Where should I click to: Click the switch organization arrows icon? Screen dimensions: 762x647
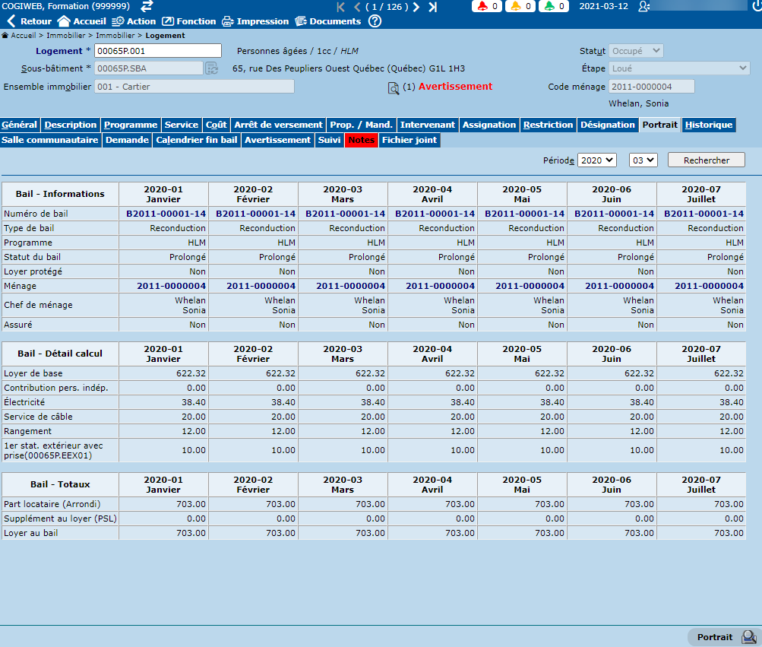(147, 7)
